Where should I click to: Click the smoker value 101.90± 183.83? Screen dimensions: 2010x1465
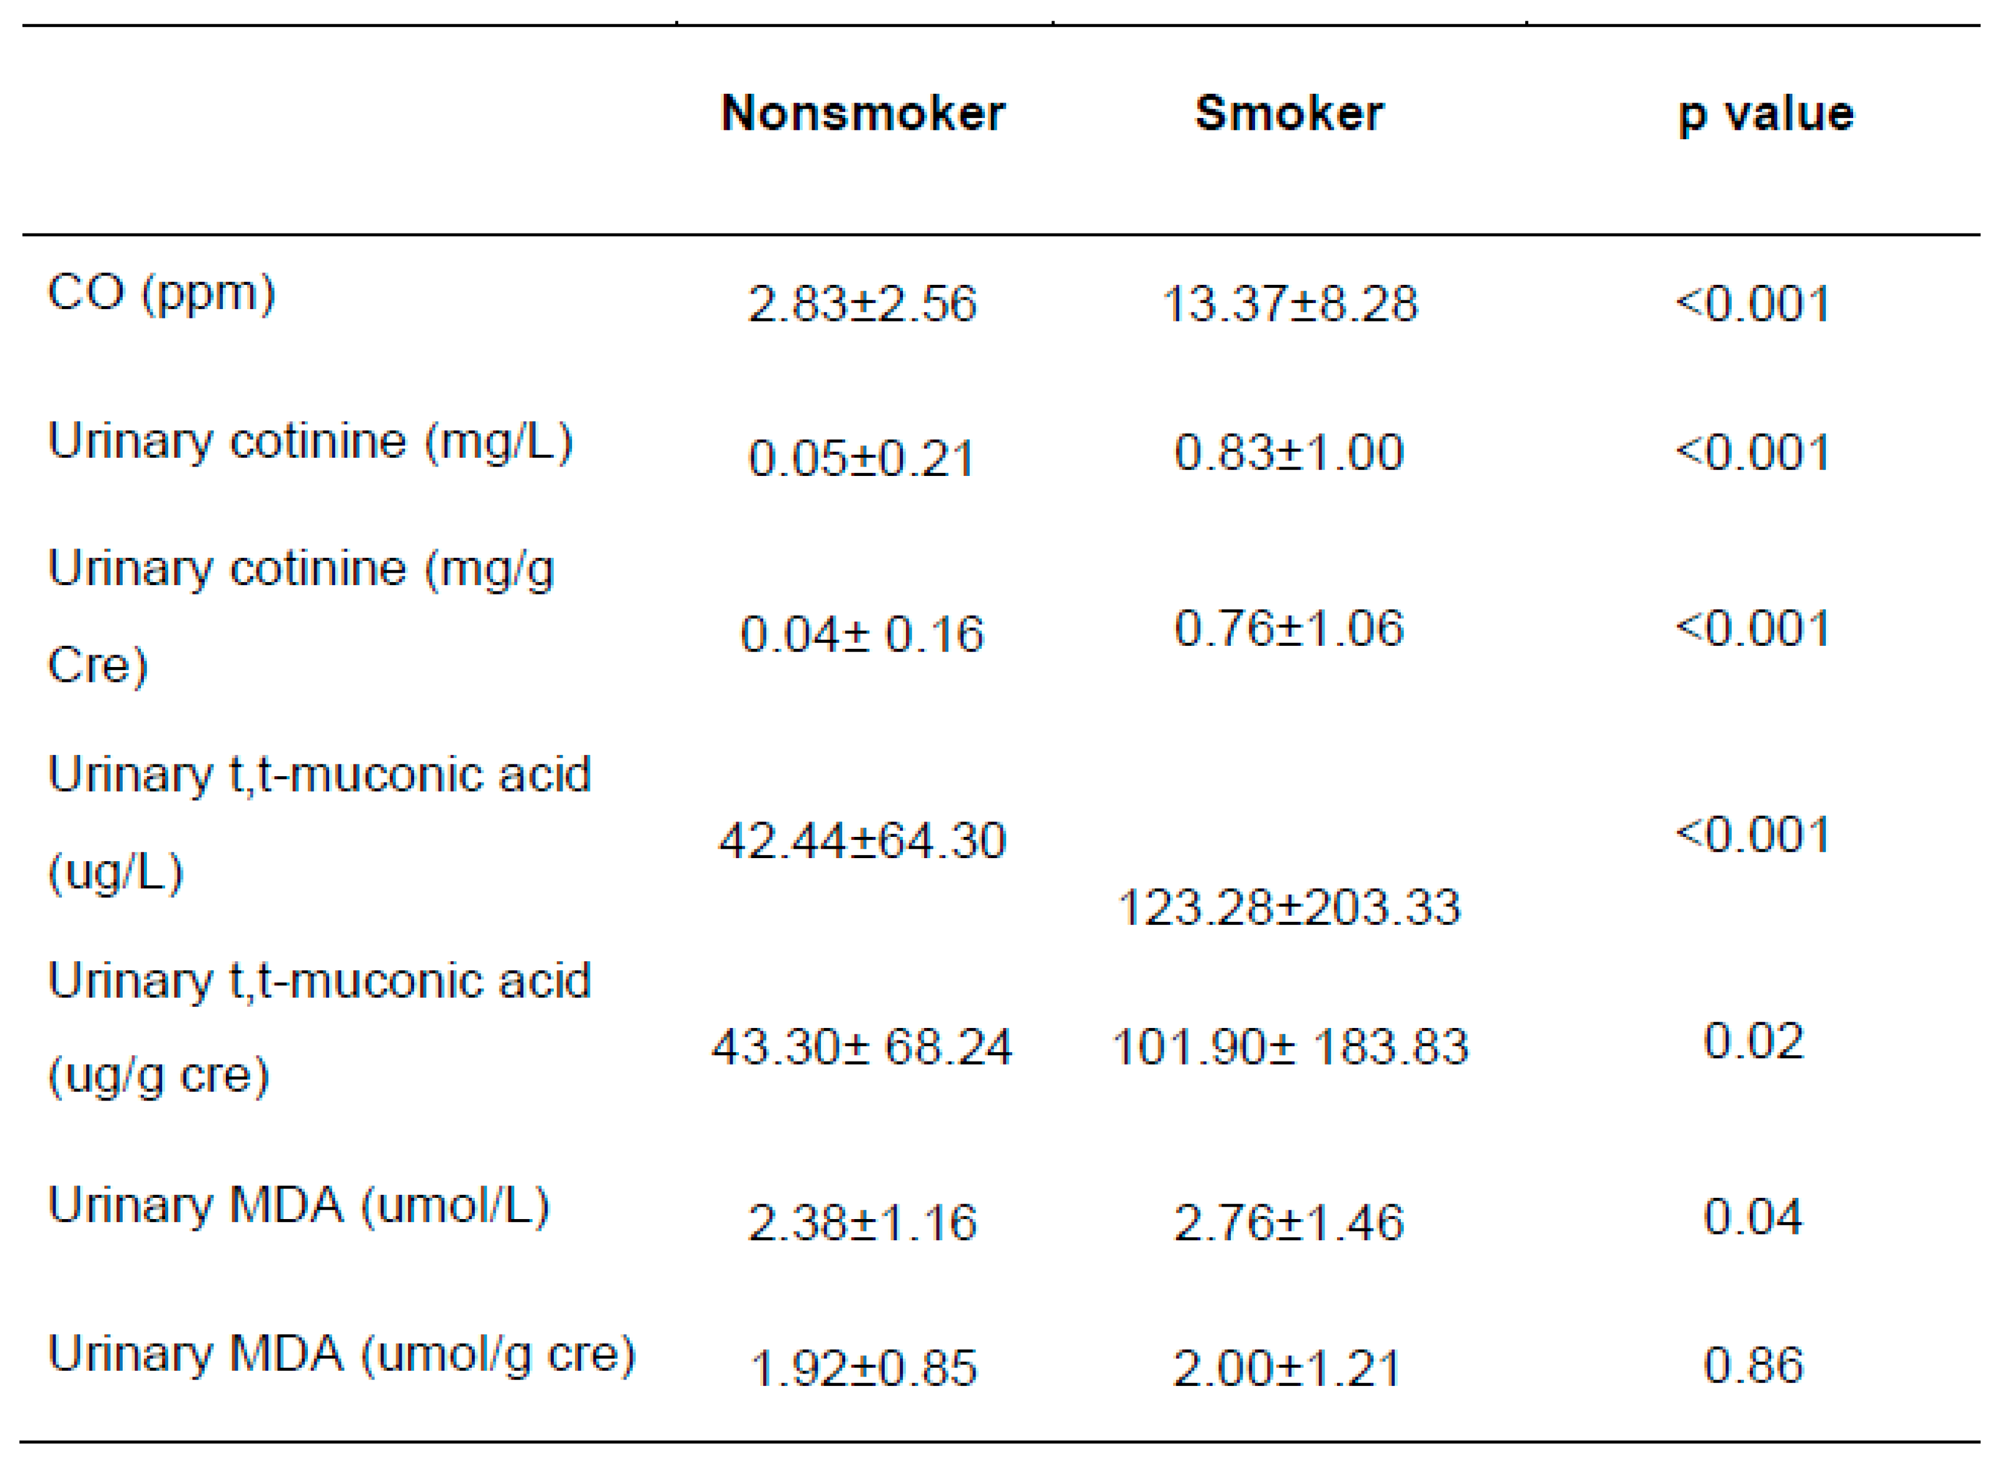(x=1288, y=1047)
